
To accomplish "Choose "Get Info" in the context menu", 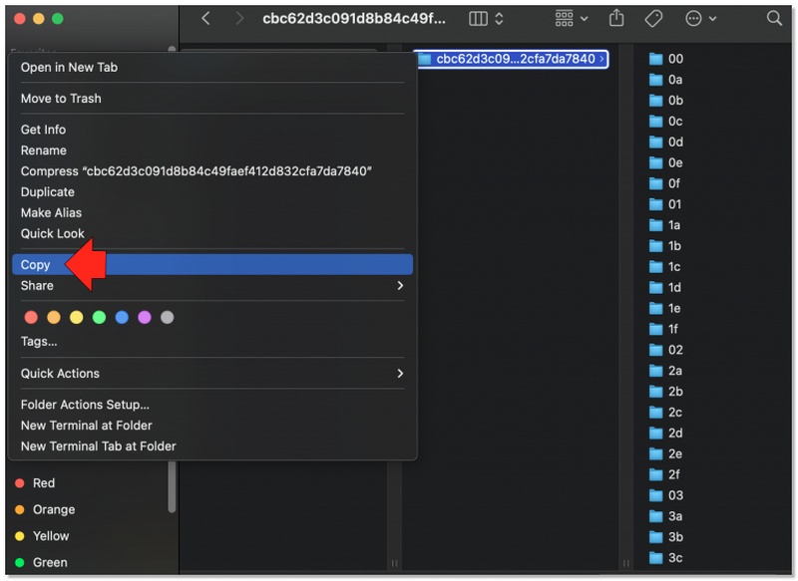I will (44, 129).
